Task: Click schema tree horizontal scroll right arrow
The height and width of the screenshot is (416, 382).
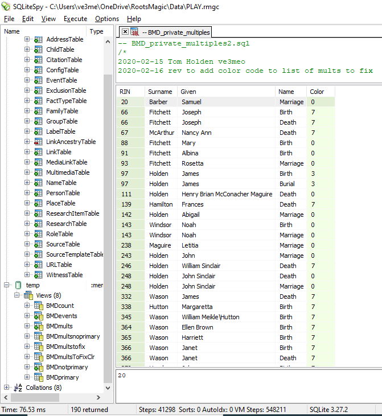Action: pos(98,397)
